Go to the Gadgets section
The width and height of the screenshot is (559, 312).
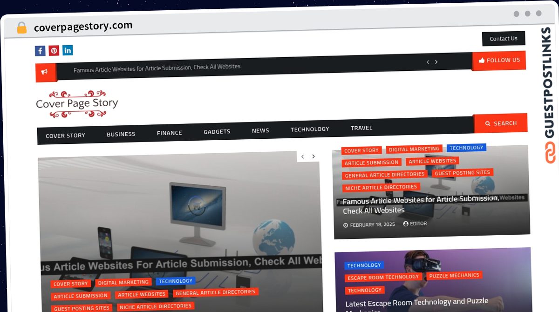(217, 132)
